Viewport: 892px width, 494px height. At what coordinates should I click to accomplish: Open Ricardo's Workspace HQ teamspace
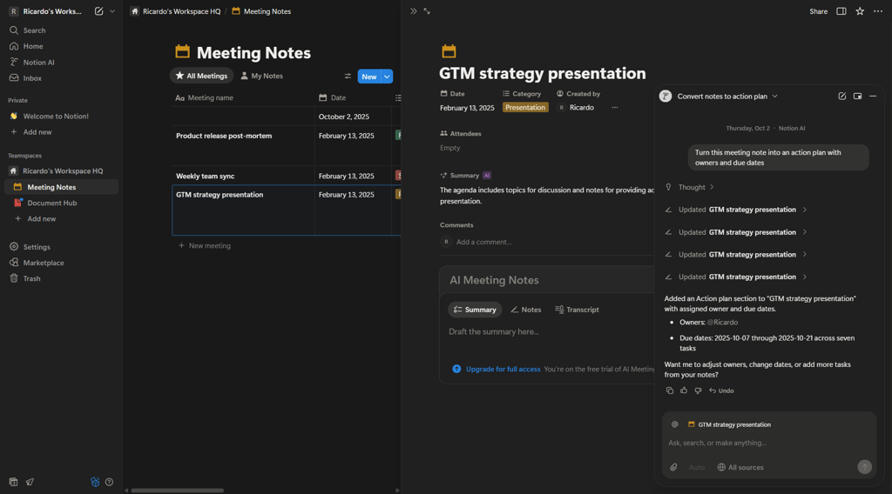click(62, 171)
